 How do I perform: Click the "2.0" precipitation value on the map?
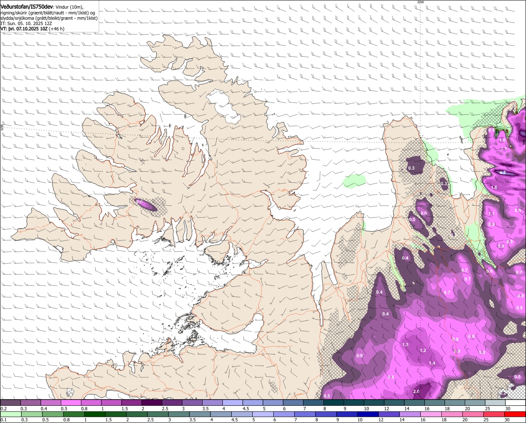(416, 392)
